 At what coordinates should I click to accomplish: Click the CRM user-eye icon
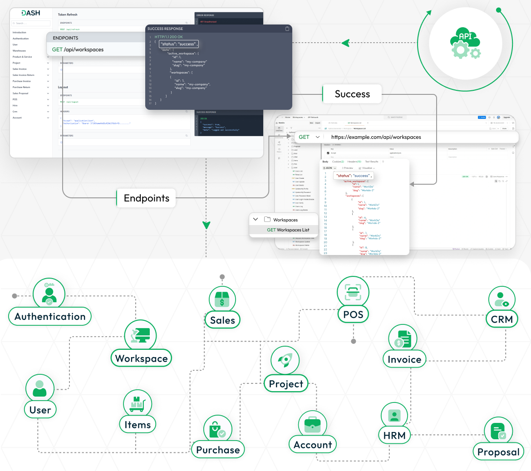[x=501, y=299]
